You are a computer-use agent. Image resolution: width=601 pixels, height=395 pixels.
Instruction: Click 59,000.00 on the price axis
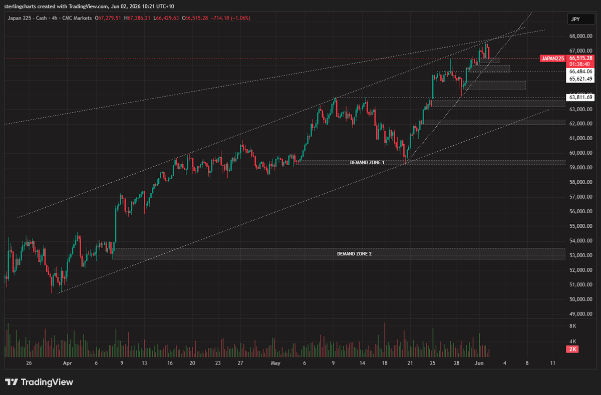click(581, 168)
